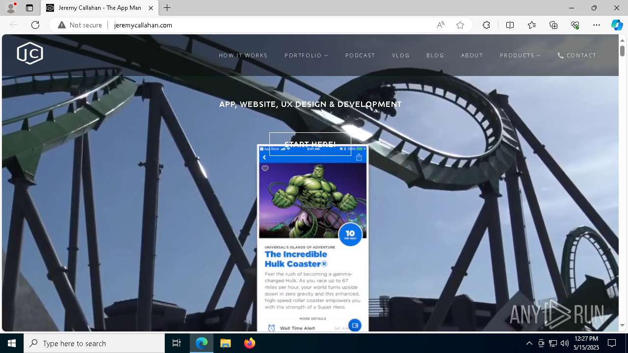This screenshot has height=353, width=628.
Task: Open the About page
Action: 472,55
